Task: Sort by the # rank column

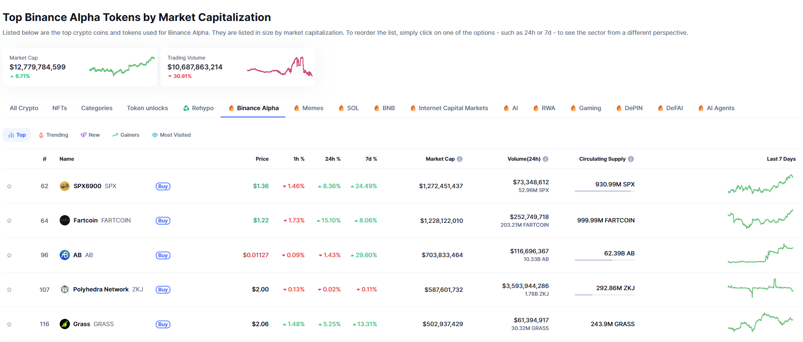Action: (x=45, y=159)
